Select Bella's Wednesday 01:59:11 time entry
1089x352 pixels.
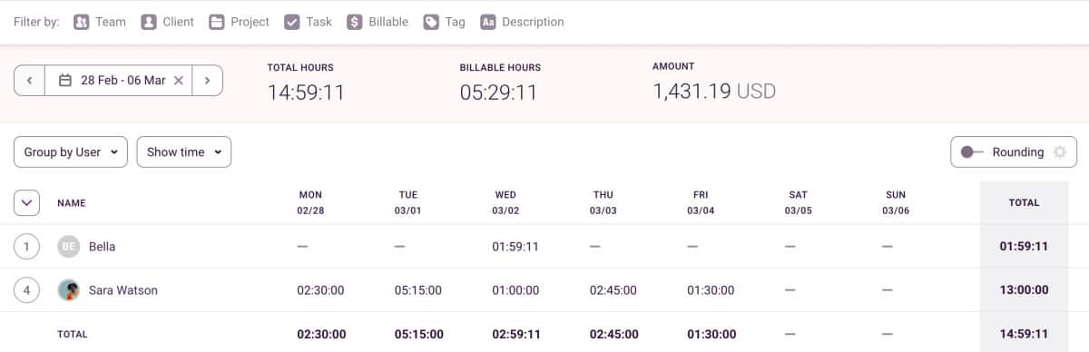point(515,247)
